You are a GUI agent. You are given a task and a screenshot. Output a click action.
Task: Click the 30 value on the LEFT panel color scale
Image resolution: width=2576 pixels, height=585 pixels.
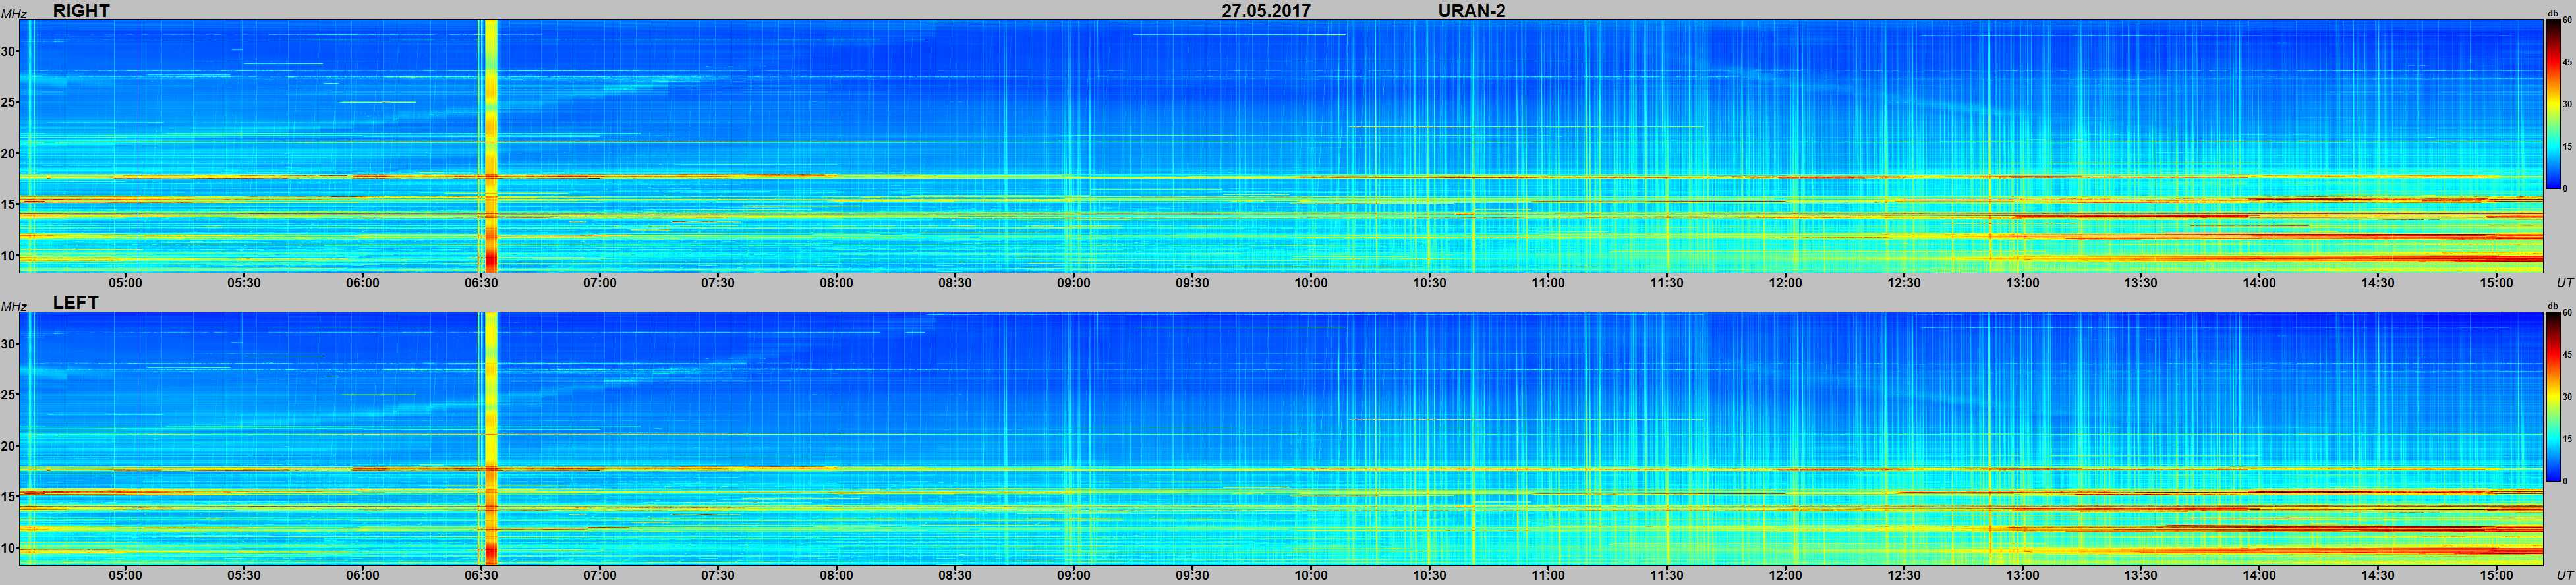[x=2567, y=397]
